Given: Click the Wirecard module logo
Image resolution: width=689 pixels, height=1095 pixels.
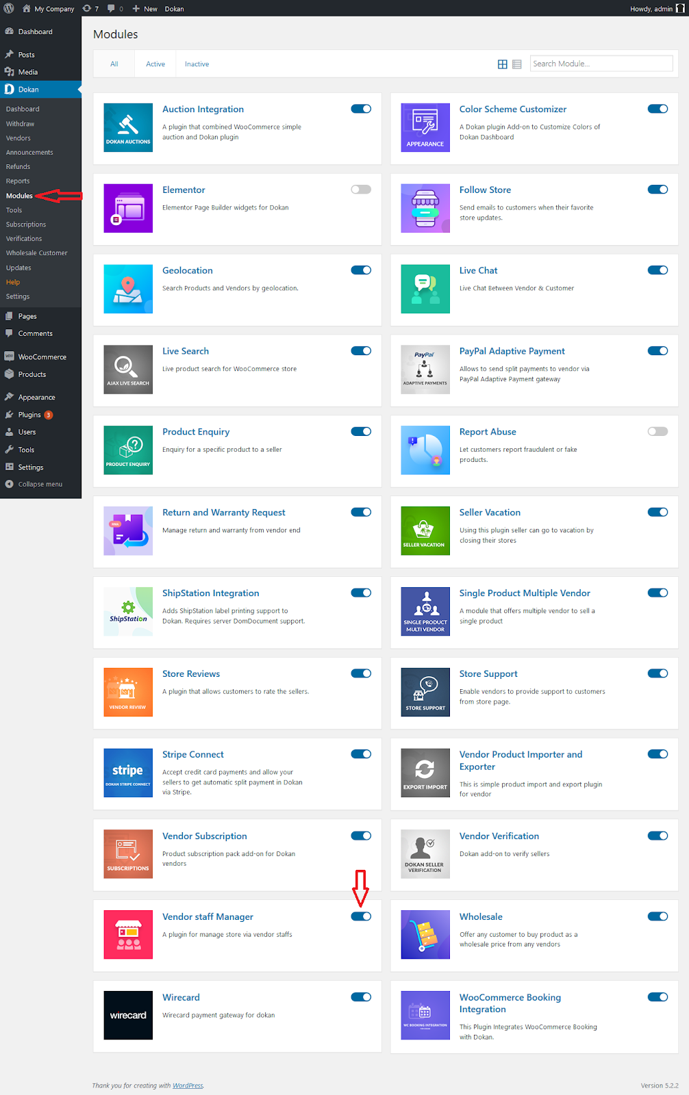Looking at the screenshot, I should tap(128, 1016).
